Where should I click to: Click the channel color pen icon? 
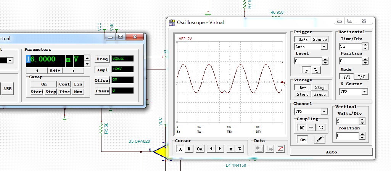pos(319,139)
